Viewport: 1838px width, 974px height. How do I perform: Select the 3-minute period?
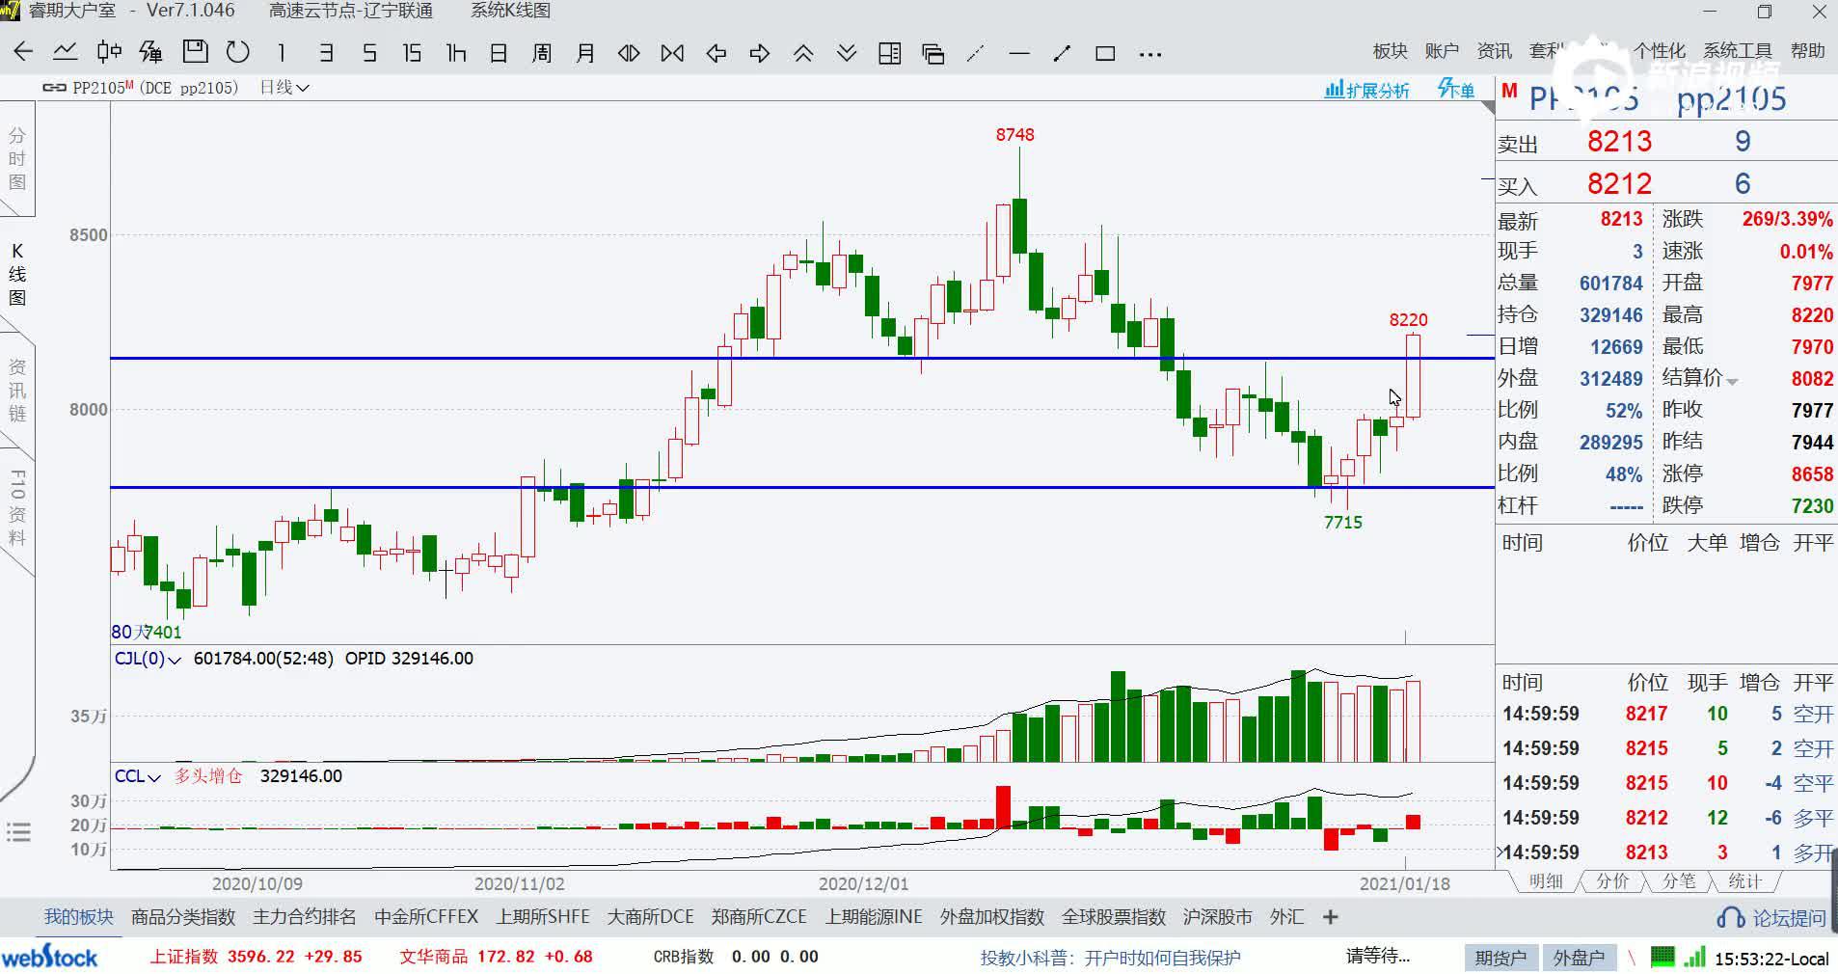click(x=326, y=52)
